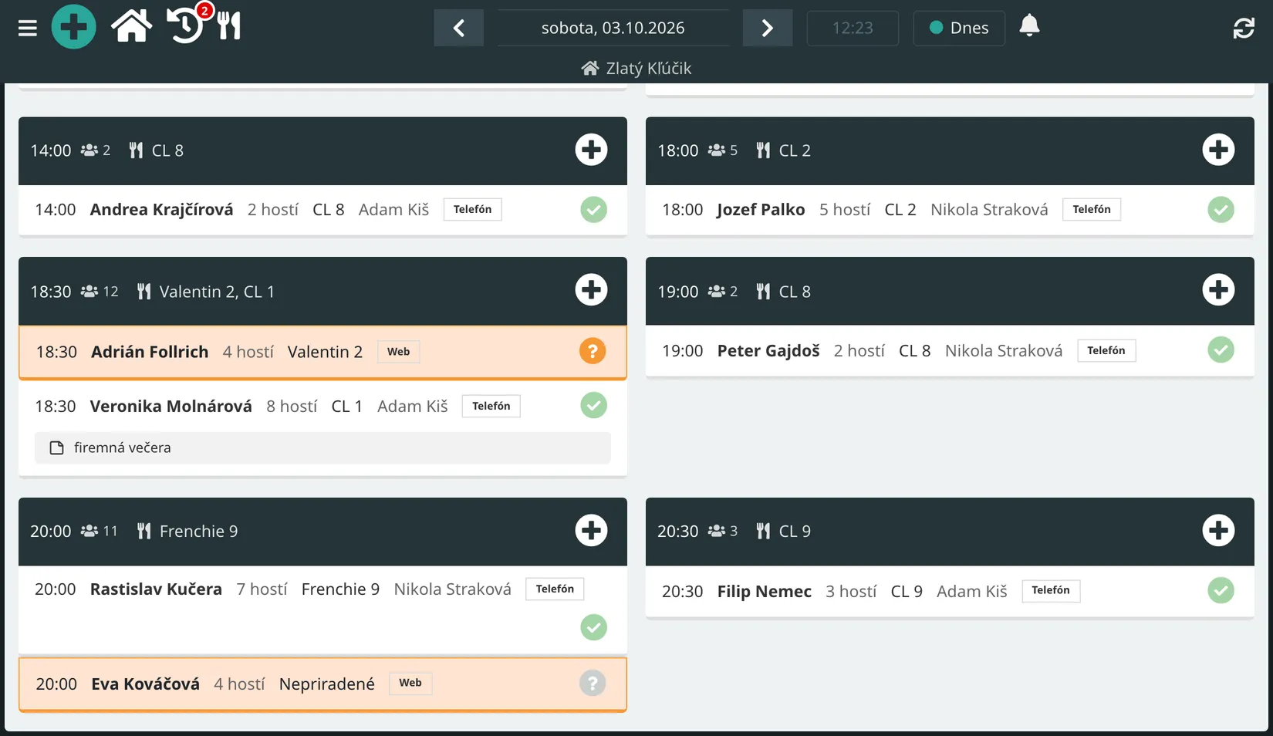Click the 18:30 Valentin 2, CL 1 header

coord(322,292)
